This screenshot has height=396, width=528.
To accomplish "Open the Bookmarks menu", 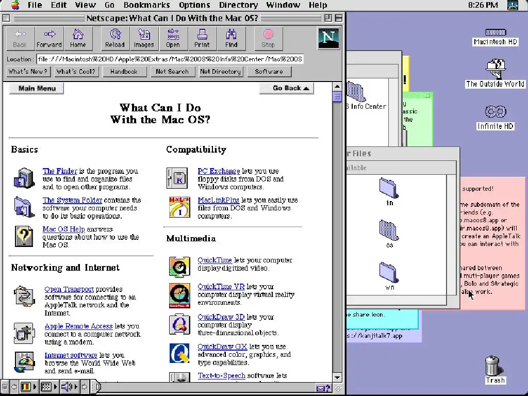I will click(x=147, y=5).
